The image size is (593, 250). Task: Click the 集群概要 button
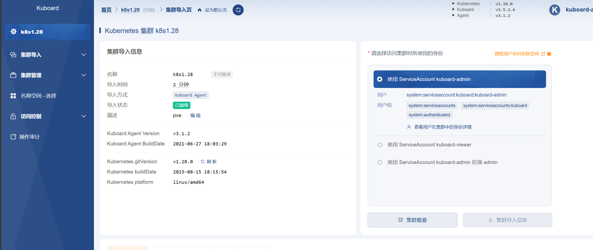412,220
